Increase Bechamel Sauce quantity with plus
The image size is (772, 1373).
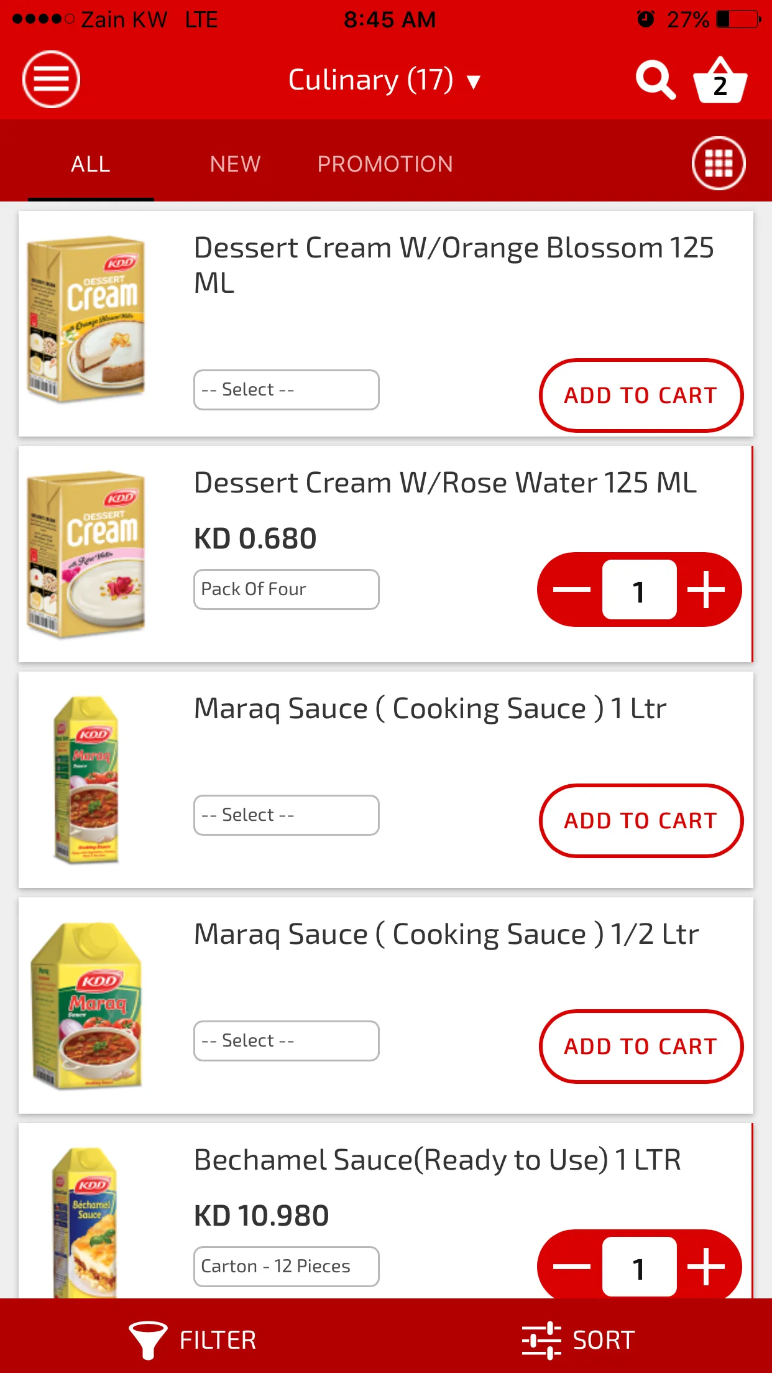pyautogui.click(x=706, y=1266)
